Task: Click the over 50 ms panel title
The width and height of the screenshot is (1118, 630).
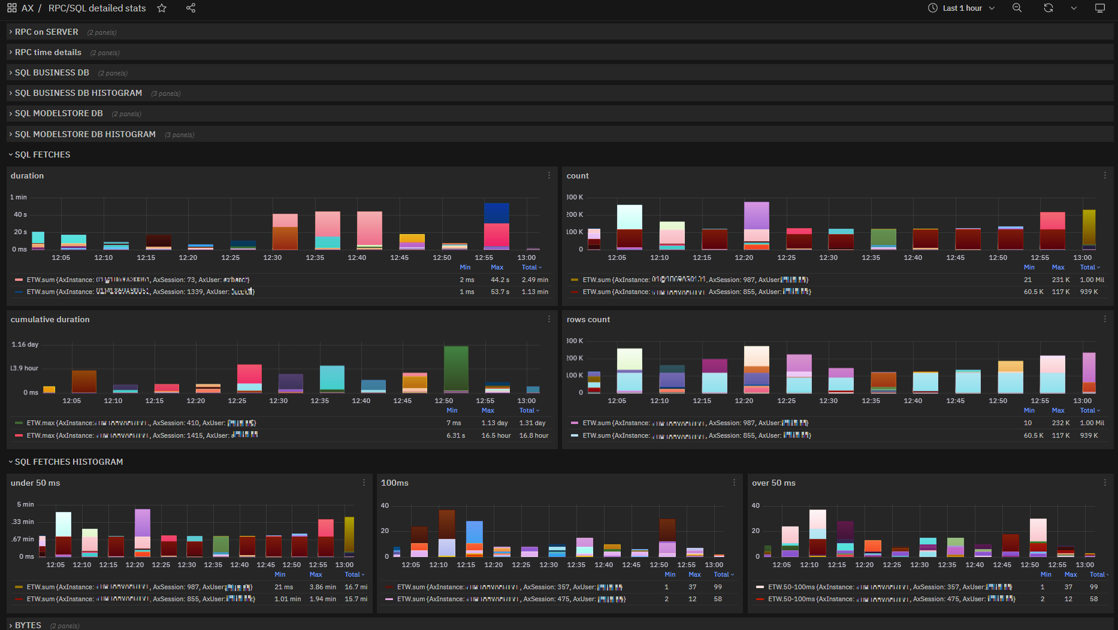Action: point(773,483)
